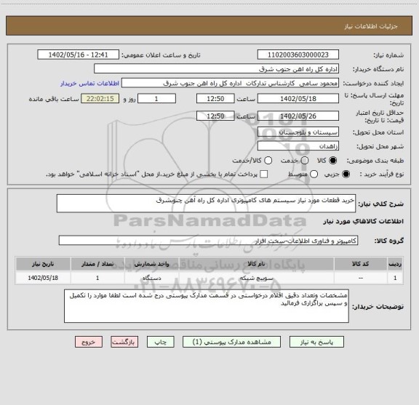Click the deadline time field beside 1402/05/18

[x=215, y=99]
